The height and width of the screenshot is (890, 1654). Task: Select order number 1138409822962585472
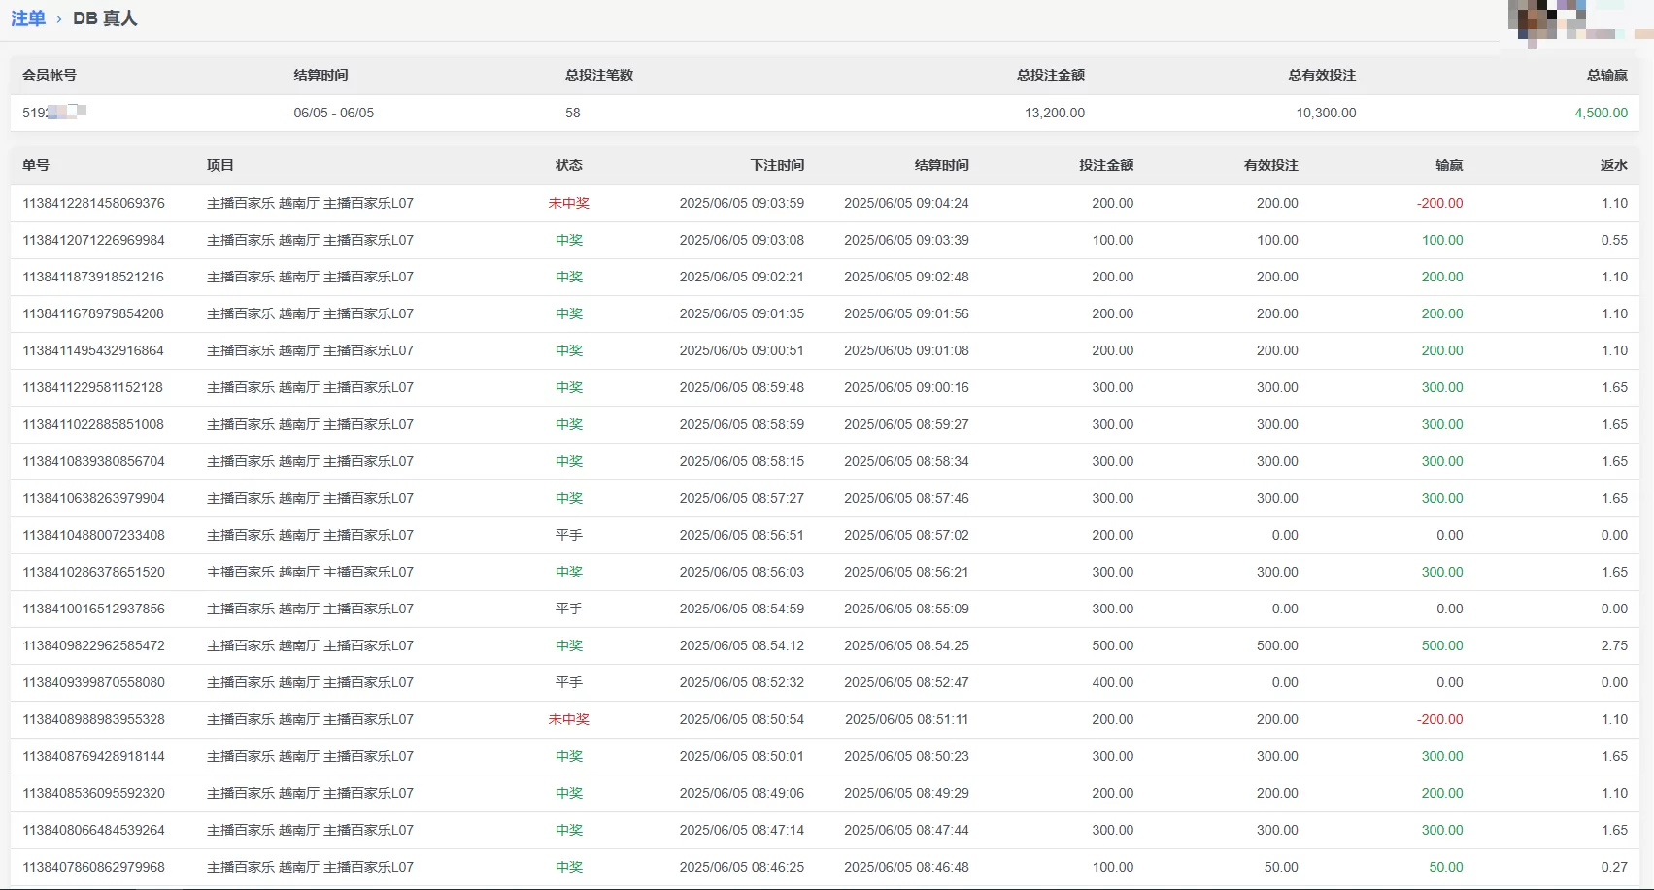tap(93, 645)
